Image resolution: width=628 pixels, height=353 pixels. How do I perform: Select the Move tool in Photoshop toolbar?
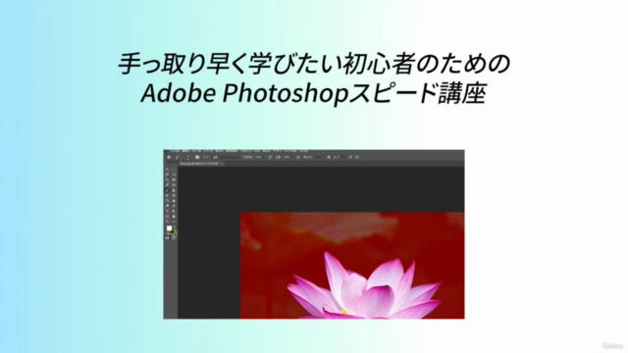click(167, 169)
